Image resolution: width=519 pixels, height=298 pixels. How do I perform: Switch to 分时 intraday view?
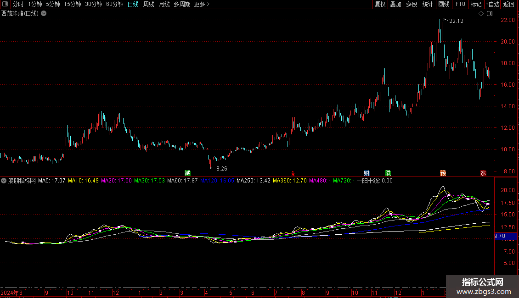pyautogui.click(x=18, y=4)
